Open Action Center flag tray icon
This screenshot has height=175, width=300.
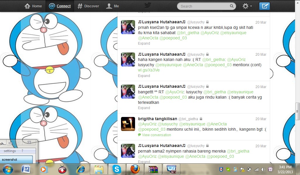coord(242,169)
